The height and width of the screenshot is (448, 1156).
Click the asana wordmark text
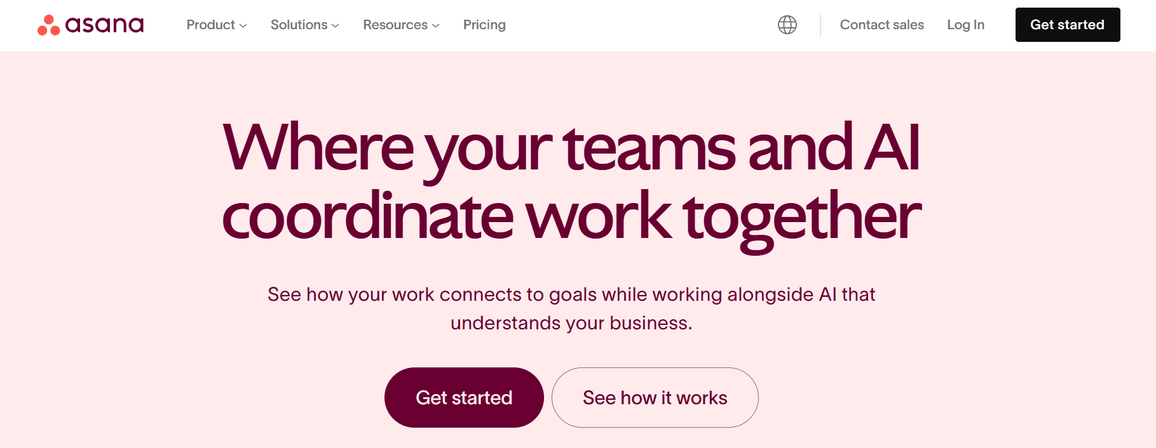105,25
